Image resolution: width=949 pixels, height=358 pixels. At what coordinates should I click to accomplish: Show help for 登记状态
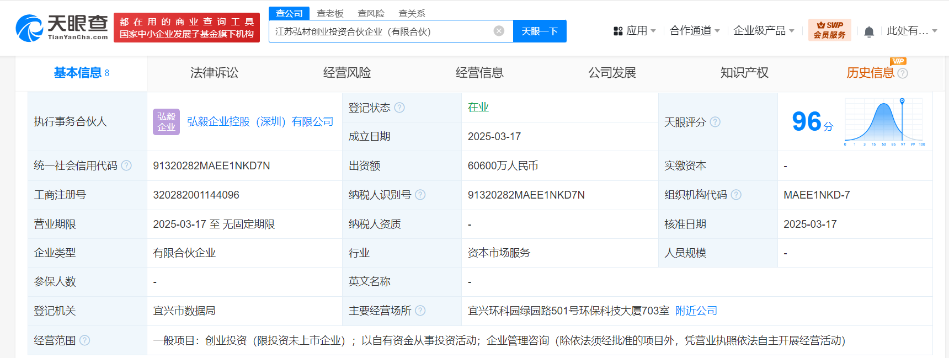[400, 108]
